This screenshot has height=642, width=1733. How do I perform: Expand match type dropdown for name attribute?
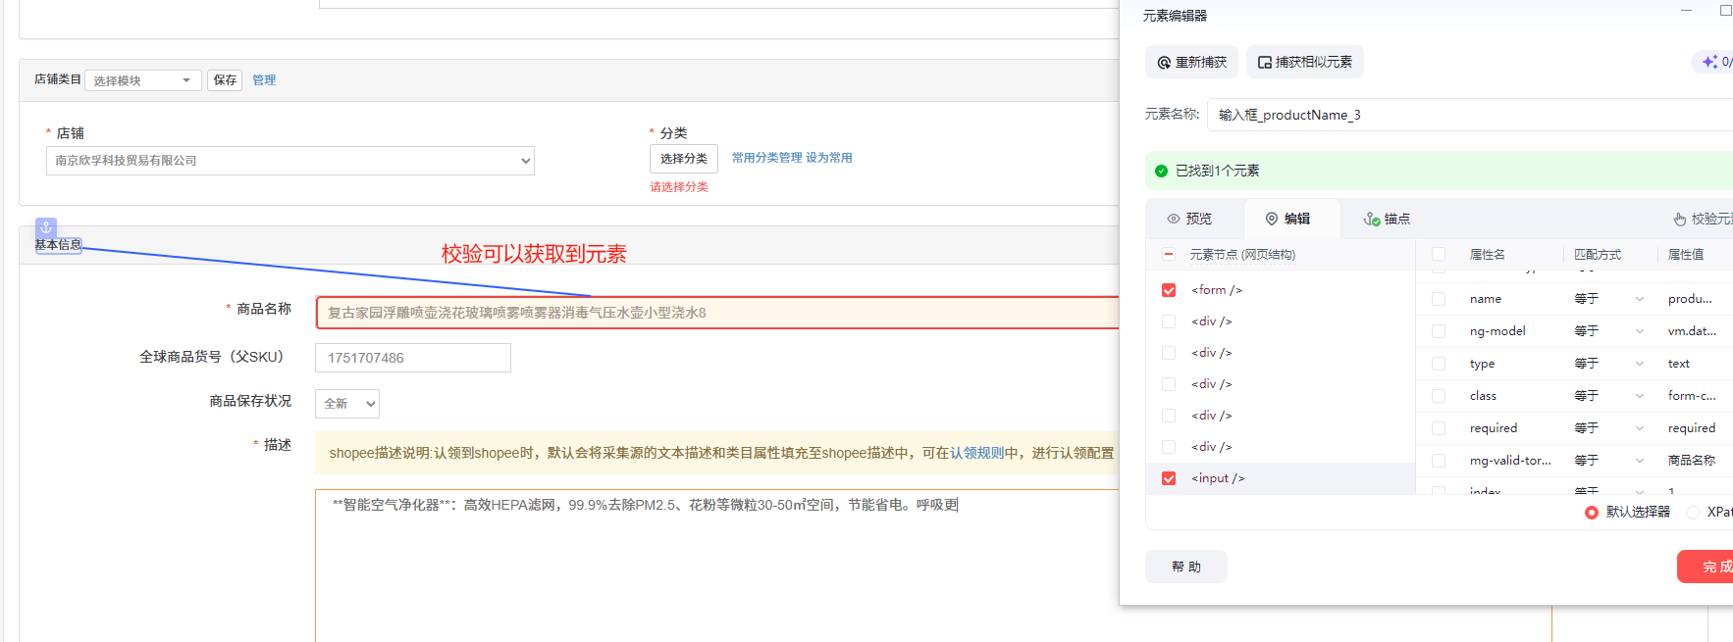[x=1639, y=299]
